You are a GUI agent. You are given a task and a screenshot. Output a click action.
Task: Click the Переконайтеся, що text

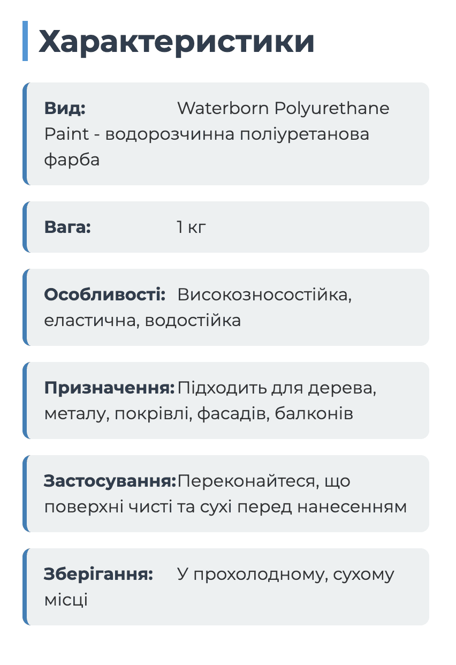[264, 481]
